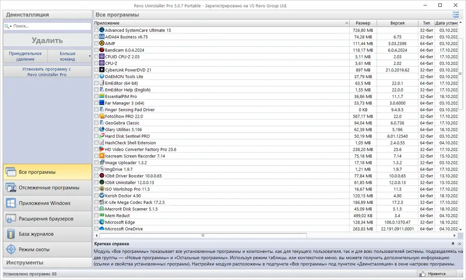Check the ImgDrive 1.9.7 checkbox
Viewport: 466px width, 280px height.
click(96, 169)
